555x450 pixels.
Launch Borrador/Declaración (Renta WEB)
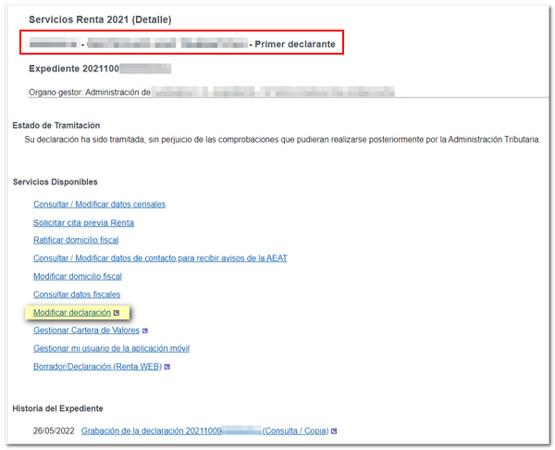pos(97,367)
